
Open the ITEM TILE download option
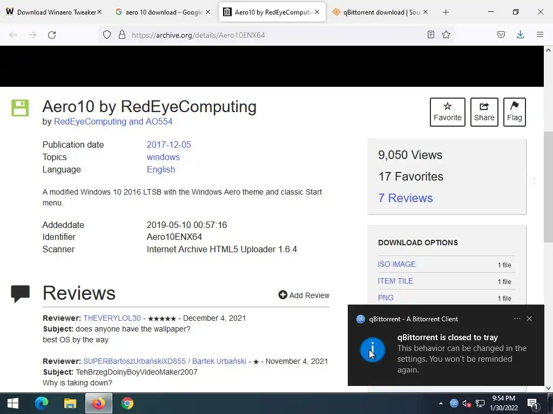point(395,281)
